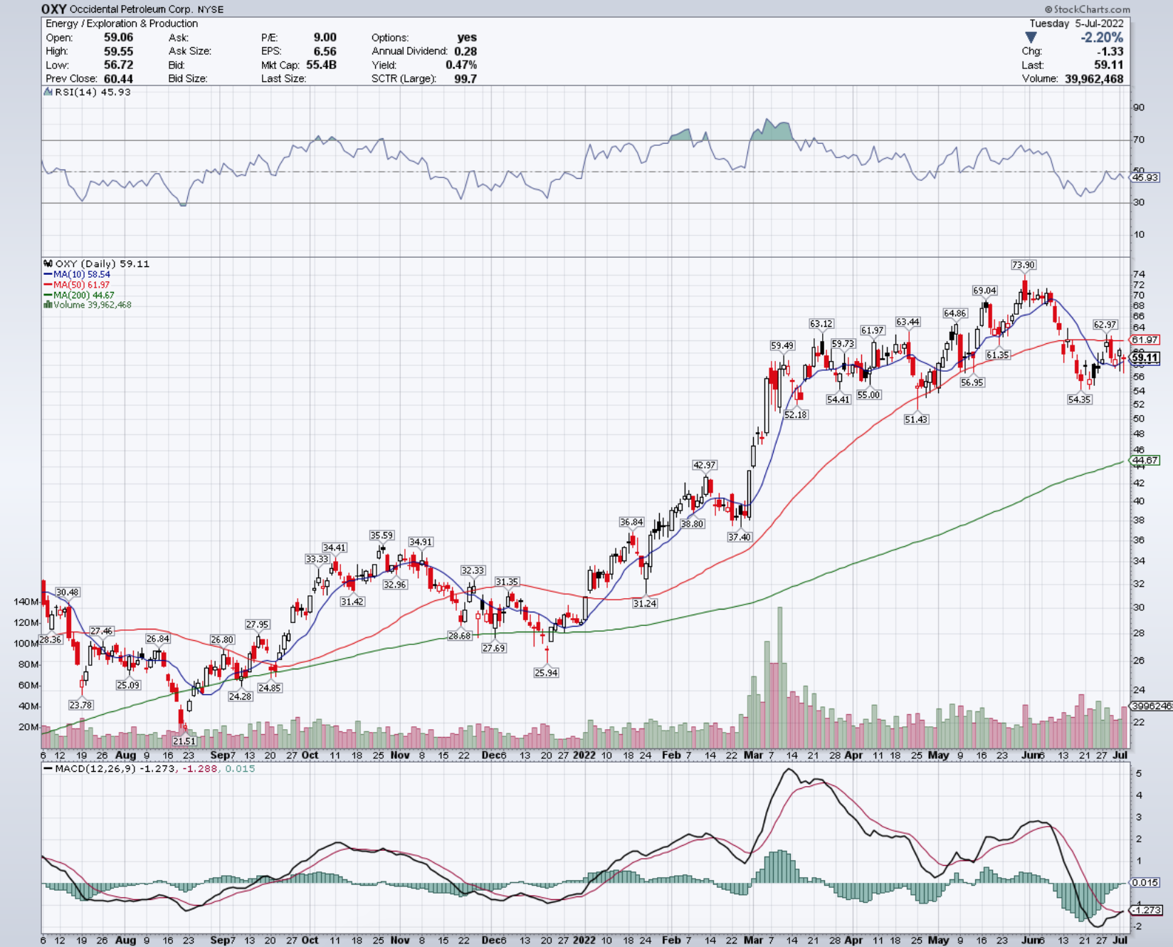
Task: Click the green MA(200) legend line marker
Action: point(48,295)
